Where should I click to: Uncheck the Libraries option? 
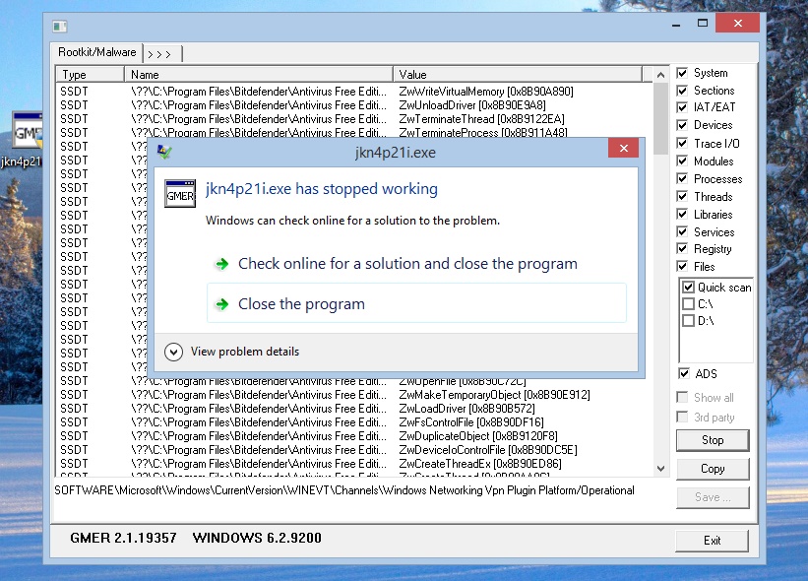[682, 214]
